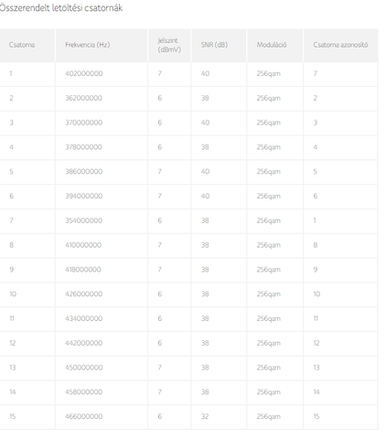Click the SNR value 32 in row 15
Screen dimensions: 386x439
[x=205, y=416]
